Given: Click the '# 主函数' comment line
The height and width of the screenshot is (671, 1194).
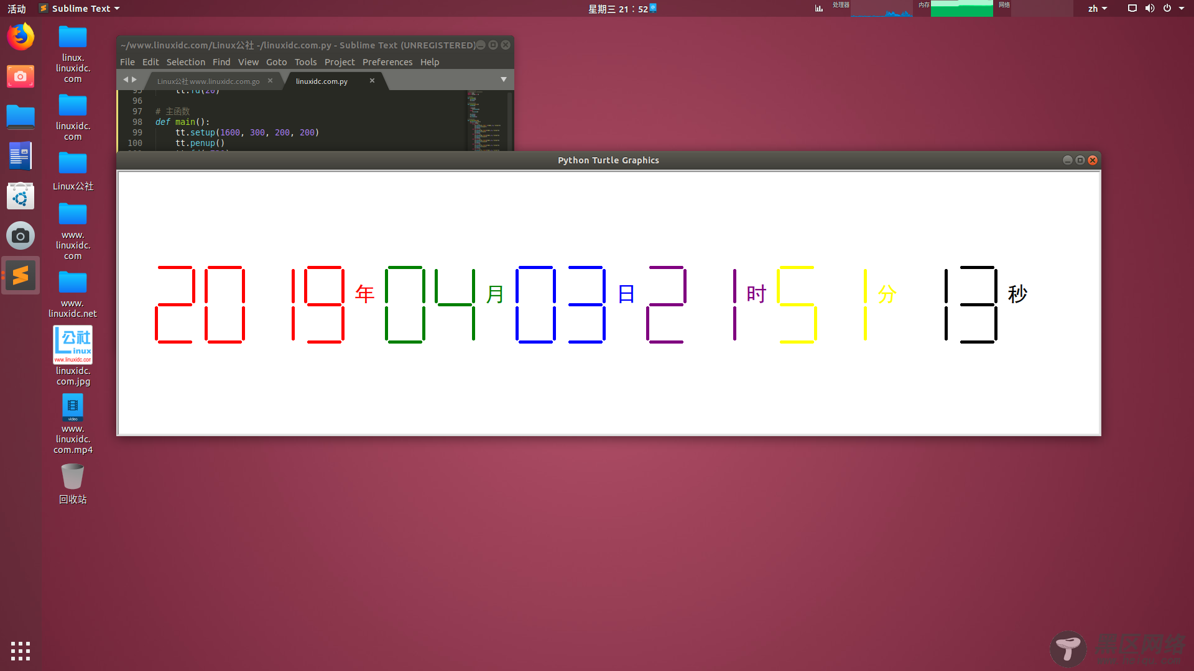Looking at the screenshot, I should point(172,111).
